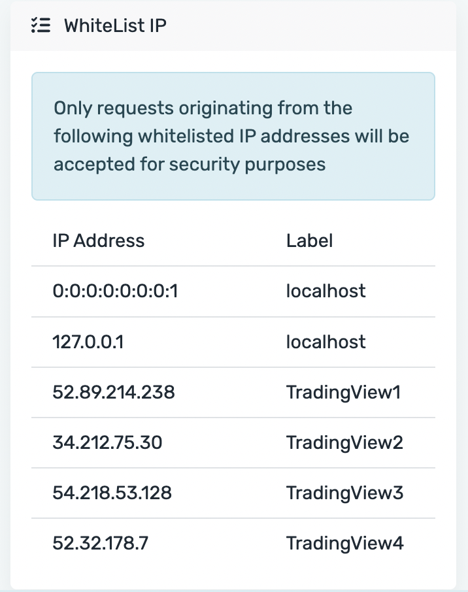Click the WhiteList IP panel title
Viewport: 468px width, 592px height.
click(x=115, y=25)
